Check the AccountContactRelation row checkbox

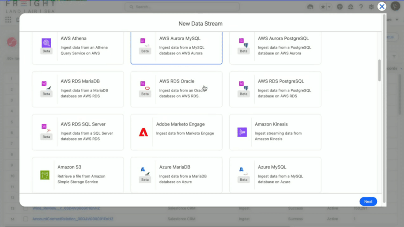pos(25,219)
